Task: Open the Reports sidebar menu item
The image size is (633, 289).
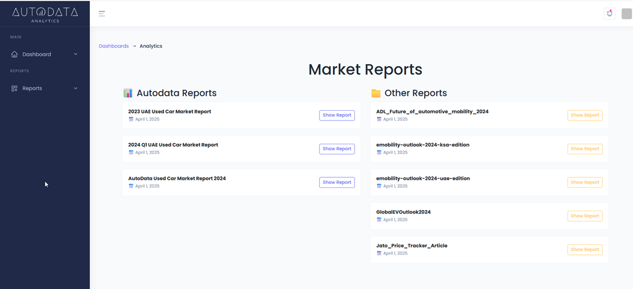Action: click(32, 89)
